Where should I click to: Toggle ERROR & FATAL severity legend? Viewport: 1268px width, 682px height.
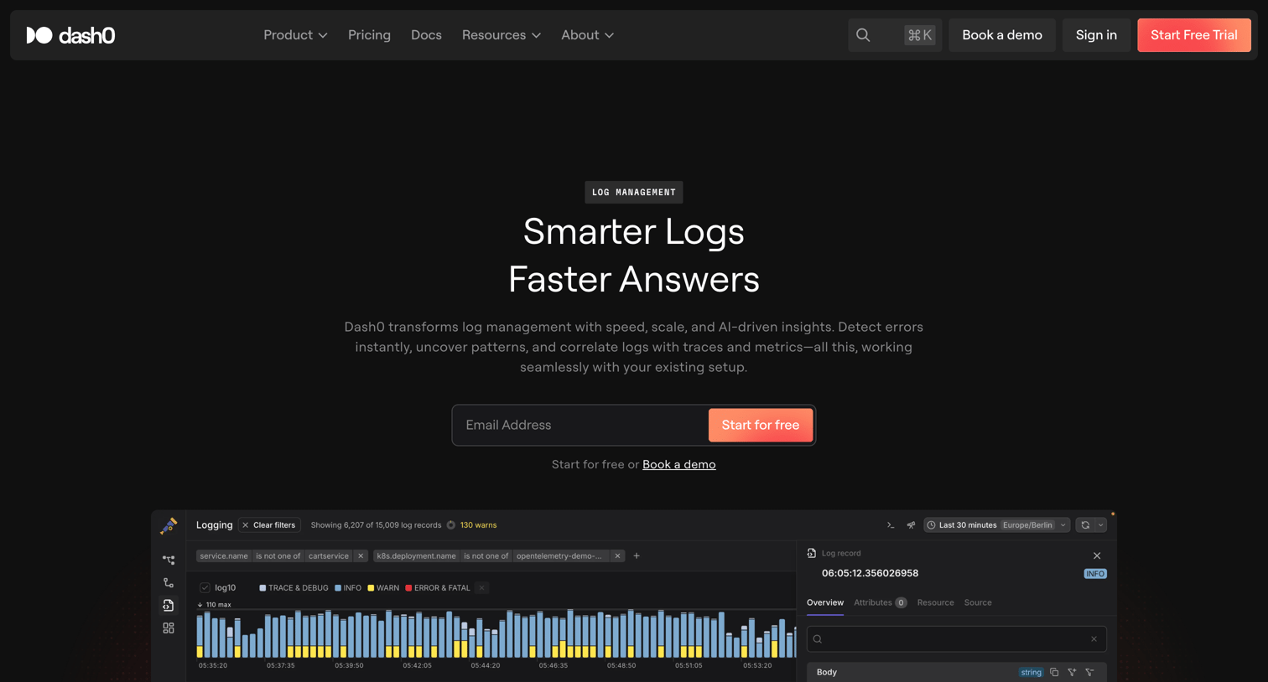pos(438,588)
